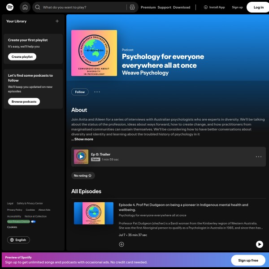The height and width of the screenshot is (269, 269).
Task: Click the podcast cover art thumbnail
Action: click(94, 53)
